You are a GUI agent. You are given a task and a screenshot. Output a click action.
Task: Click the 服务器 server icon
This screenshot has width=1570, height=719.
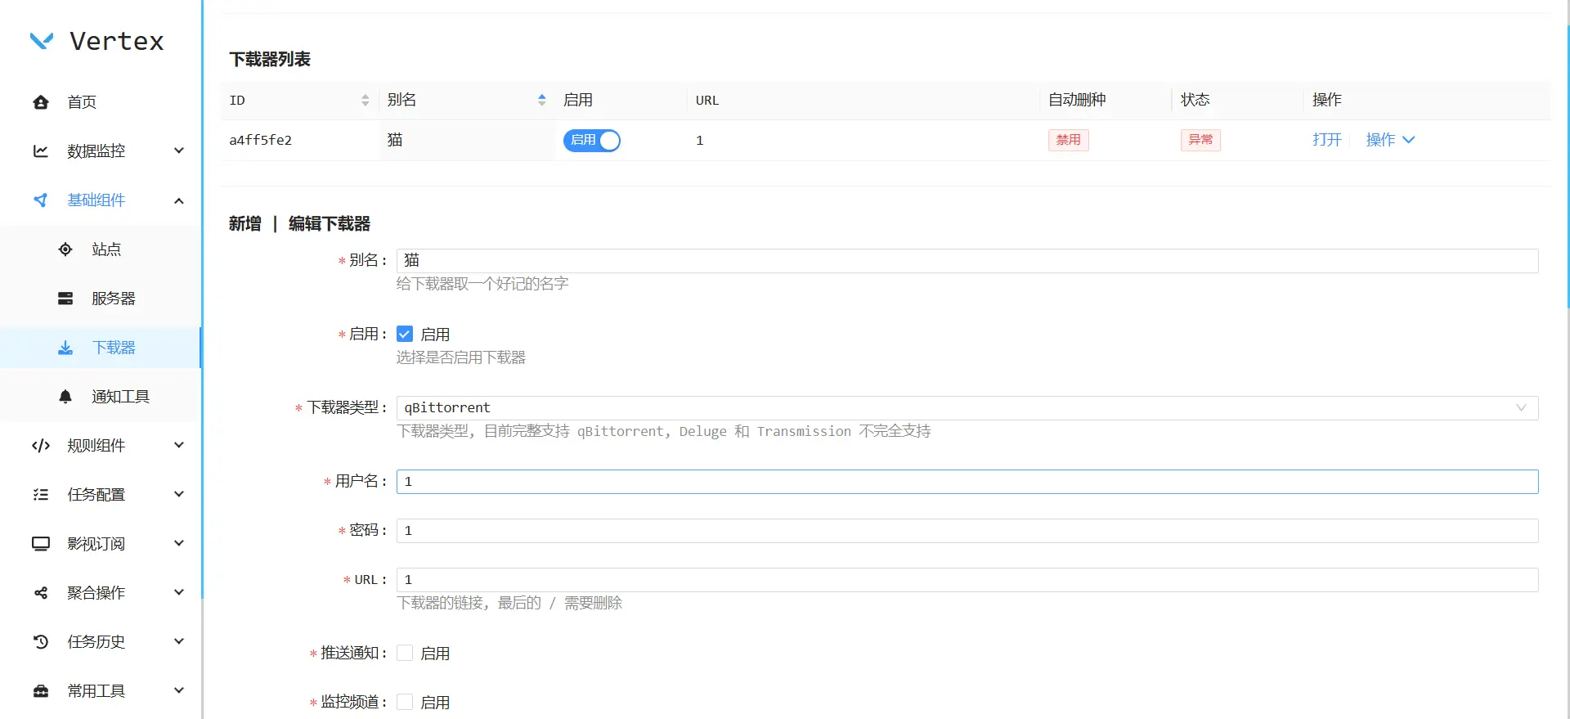click(65, 299)
